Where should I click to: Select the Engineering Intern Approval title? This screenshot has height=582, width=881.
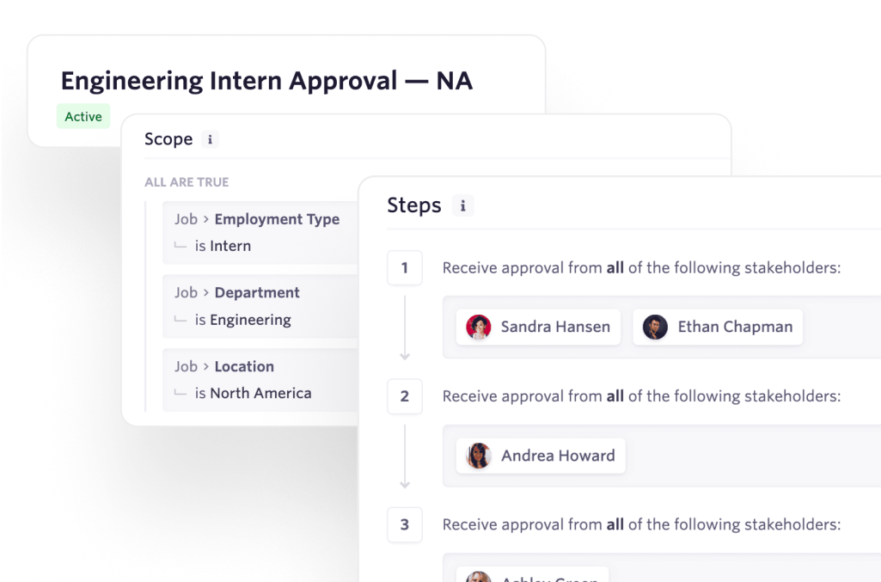click(x=266, y=80)
